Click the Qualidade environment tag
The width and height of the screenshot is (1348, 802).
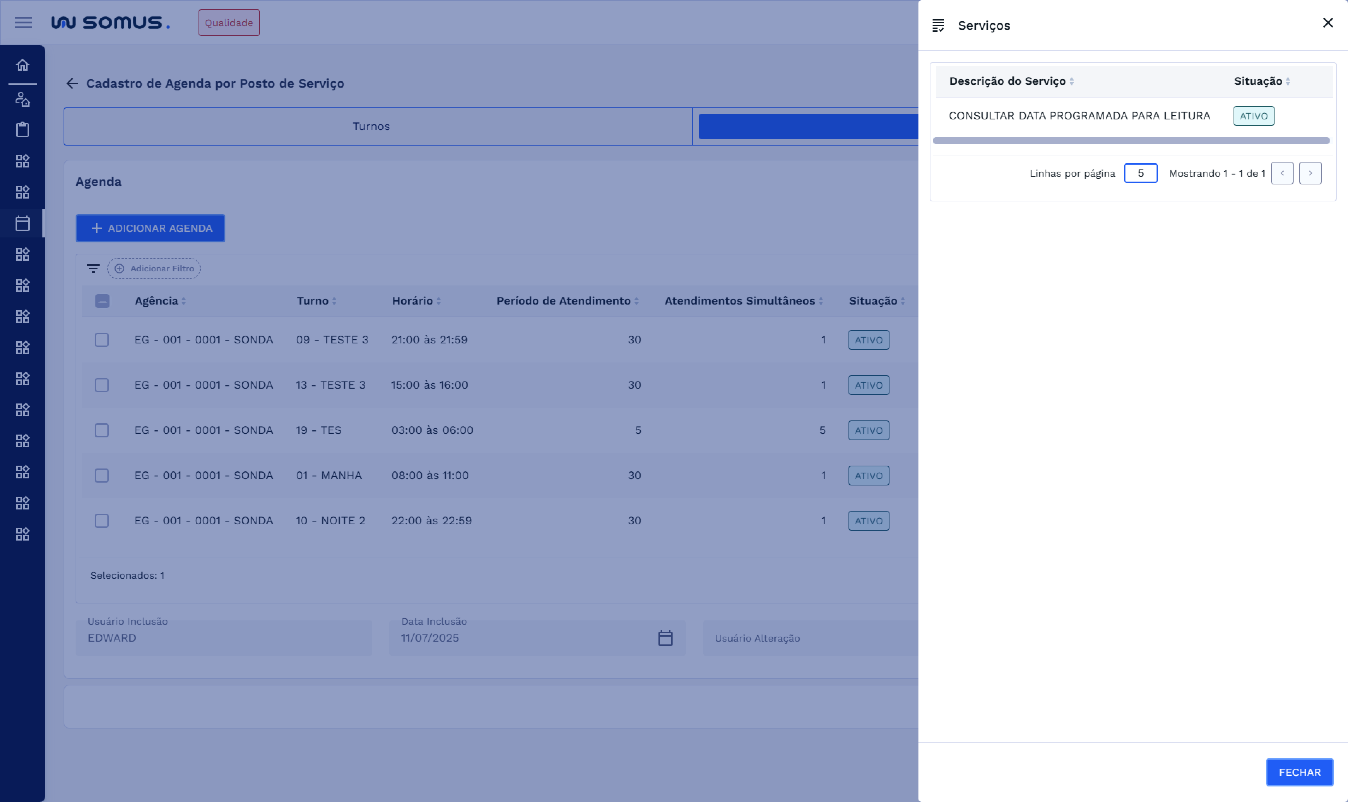[229, 23]
